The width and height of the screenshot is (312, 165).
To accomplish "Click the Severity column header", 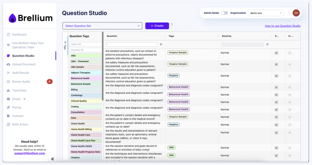I will coord(226,36).
